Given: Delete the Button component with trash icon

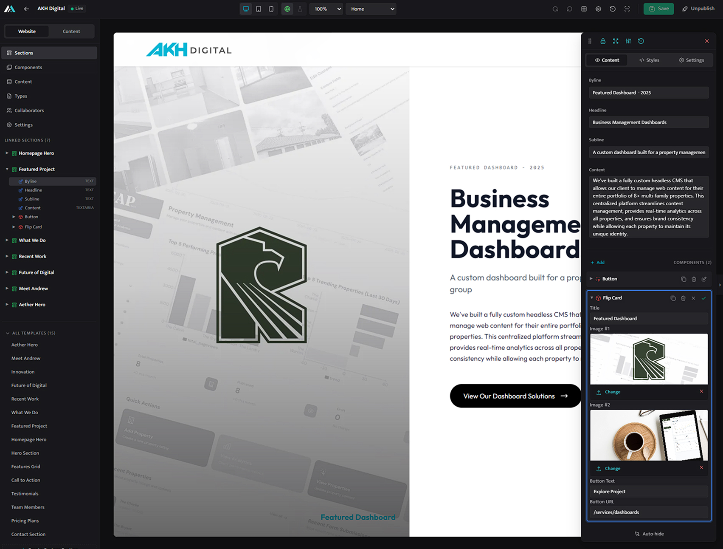Looking at the screenshot, I should pyautogui.click(x=694, y=279).
